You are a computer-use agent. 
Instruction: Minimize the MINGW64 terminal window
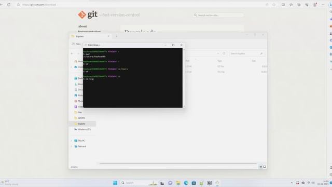point(165,45)
